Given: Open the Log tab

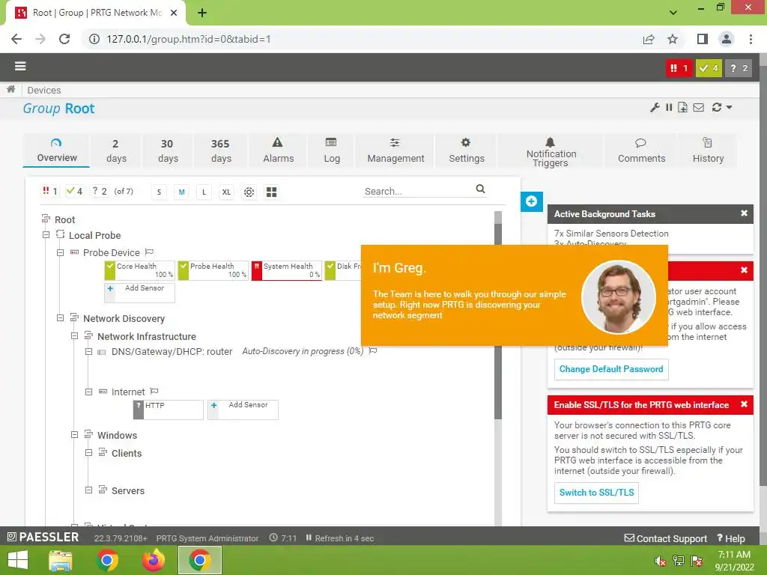Looking at the screenshot, I should pos(331,150).
